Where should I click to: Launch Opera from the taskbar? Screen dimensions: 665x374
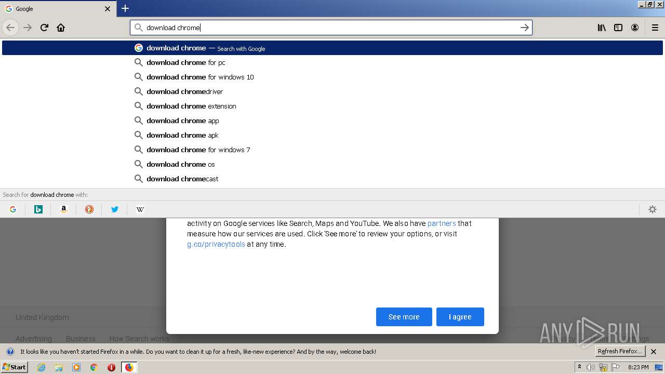[x=111, y=367]
